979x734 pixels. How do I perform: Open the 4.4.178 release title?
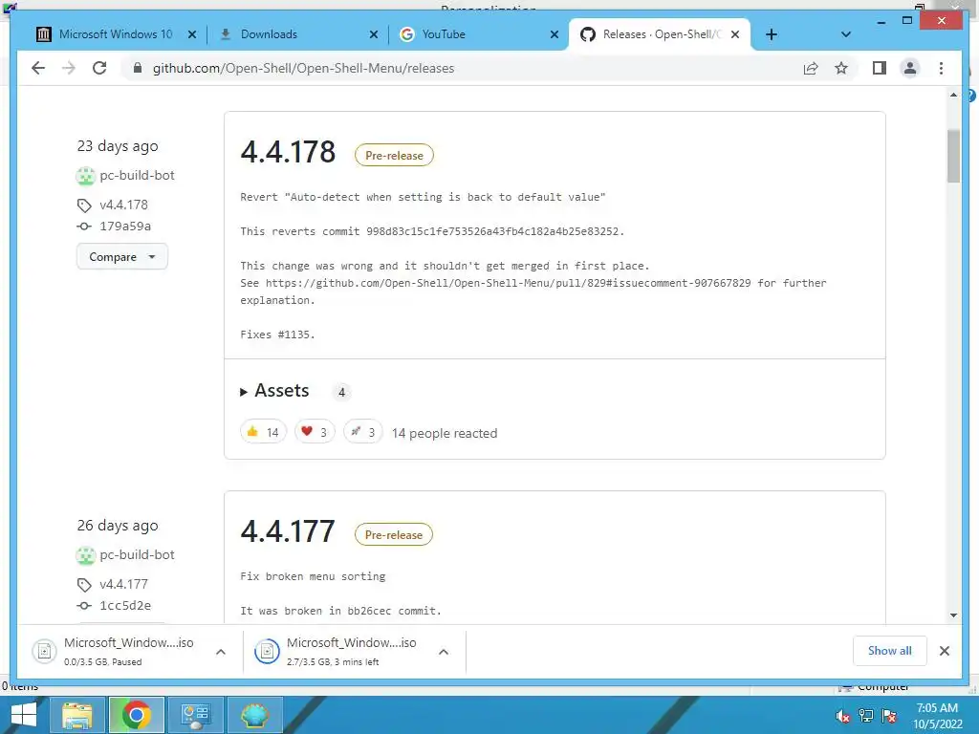click(288, 152)
